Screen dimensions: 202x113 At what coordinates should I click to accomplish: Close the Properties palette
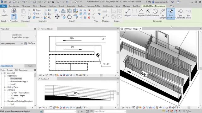35,29
